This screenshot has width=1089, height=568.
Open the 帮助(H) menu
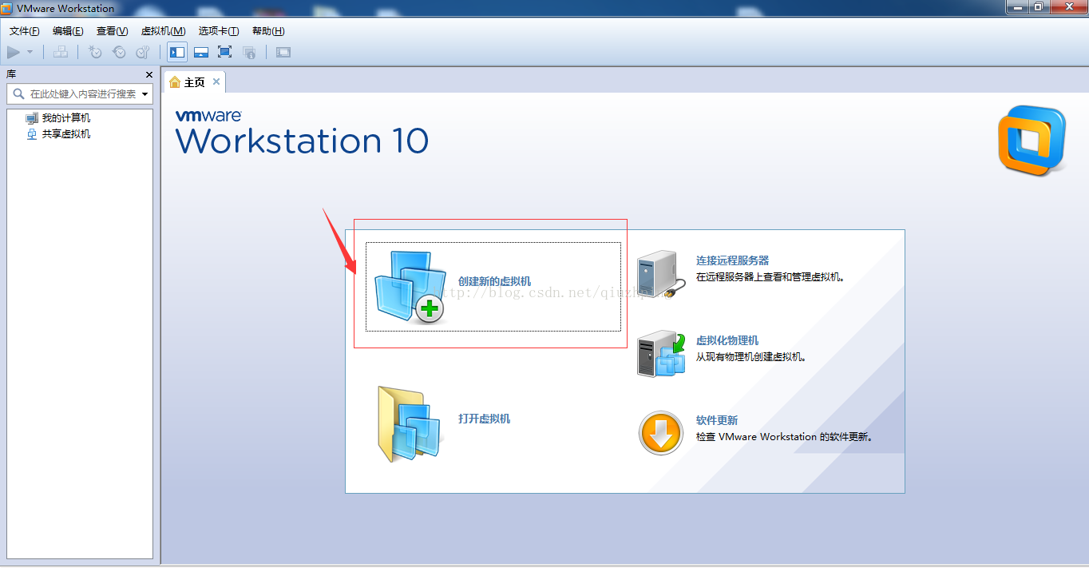point(268,31)
